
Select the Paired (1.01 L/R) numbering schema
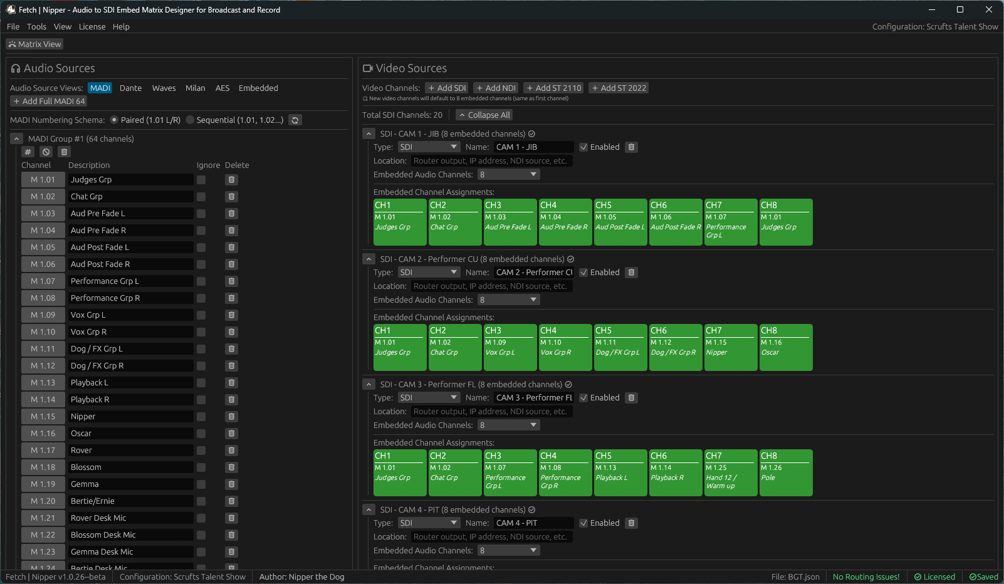click(114, 120)
